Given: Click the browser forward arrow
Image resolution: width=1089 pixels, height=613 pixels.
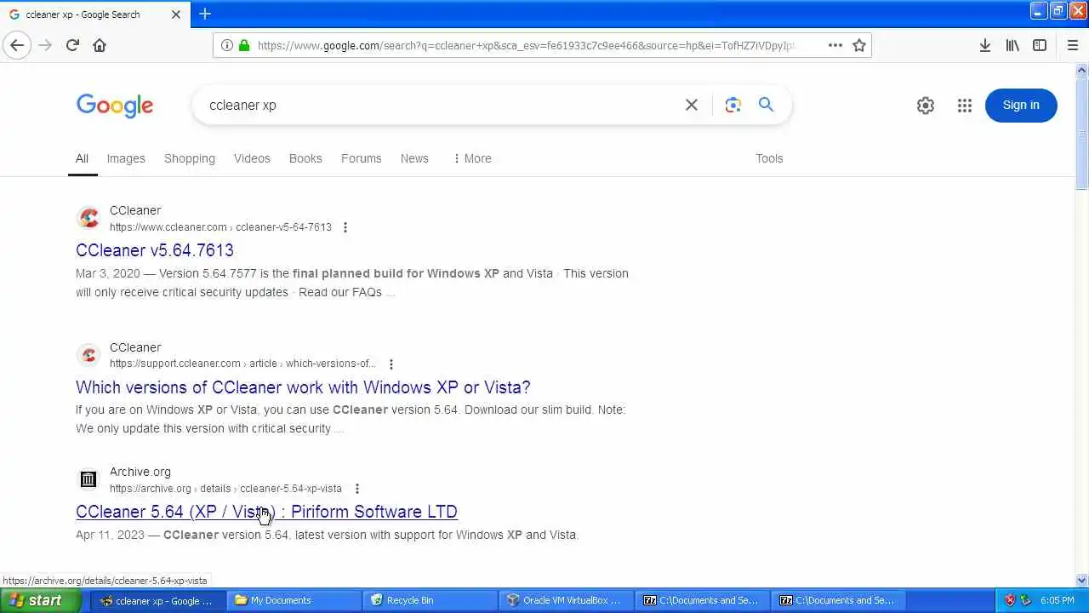Looking at the screenshot, I should tap(45, 45).
